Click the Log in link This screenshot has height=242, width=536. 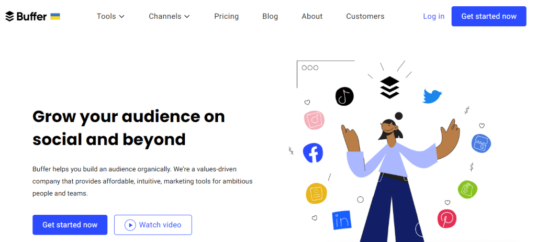coord(434,16)
